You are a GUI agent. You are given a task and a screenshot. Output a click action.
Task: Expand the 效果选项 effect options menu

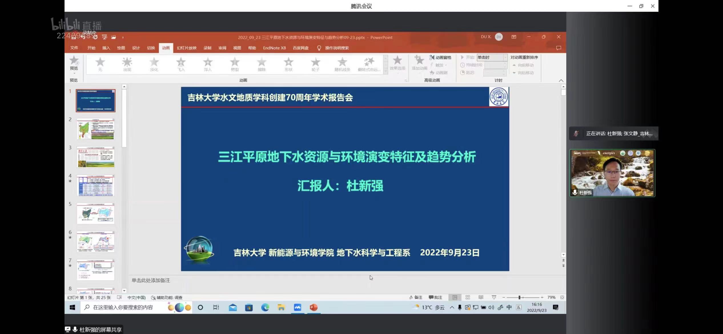(x=397, y=64)
